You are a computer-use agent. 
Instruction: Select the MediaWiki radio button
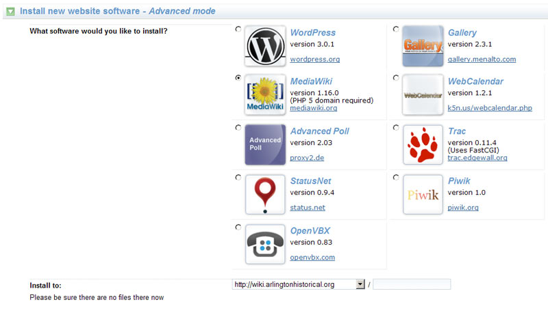(238, 78)
